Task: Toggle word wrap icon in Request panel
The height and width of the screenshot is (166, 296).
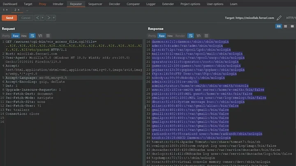Action: click(x=32, y=36)
